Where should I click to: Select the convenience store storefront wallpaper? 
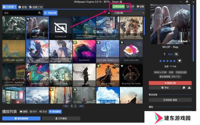14,95
